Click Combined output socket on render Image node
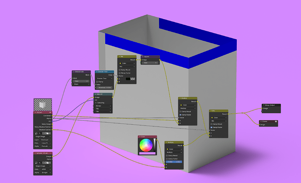This screenshot has width=301, height=183. (52, 115)
